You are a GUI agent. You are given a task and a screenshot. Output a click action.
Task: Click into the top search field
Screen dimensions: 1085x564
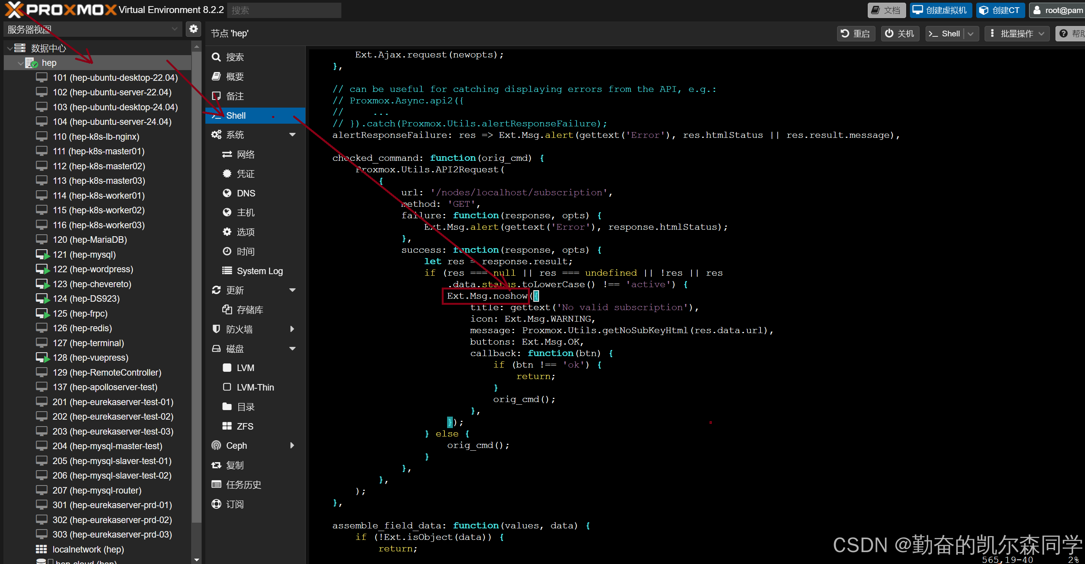pyautogui.click(x=284, y=10)
